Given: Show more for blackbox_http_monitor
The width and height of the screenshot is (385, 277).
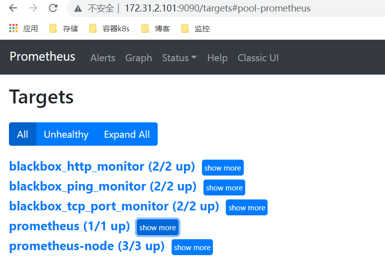Looking at the screenshot, I should 222,168.
